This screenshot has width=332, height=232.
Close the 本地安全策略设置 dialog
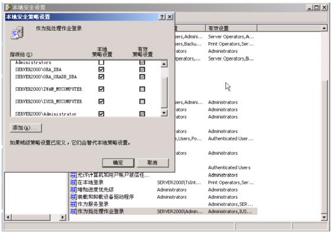170,17
